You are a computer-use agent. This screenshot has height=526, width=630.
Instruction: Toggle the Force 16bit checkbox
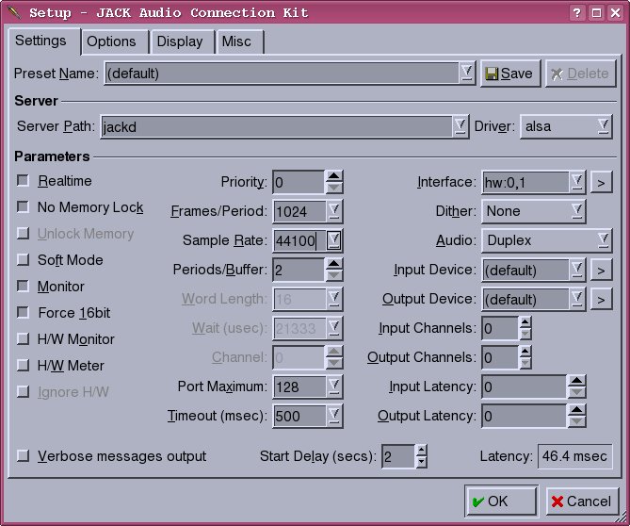23,312
